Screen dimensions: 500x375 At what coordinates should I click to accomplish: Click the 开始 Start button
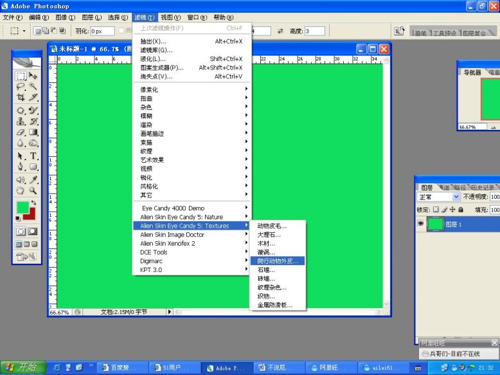click(23, 367)
